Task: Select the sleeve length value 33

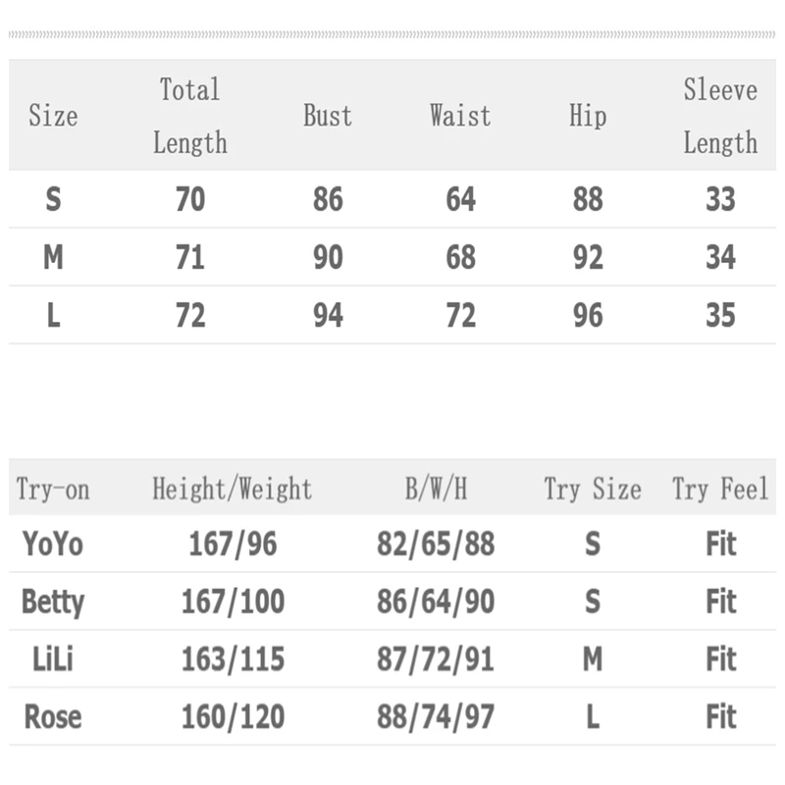Action: click(x=720, y=200)
